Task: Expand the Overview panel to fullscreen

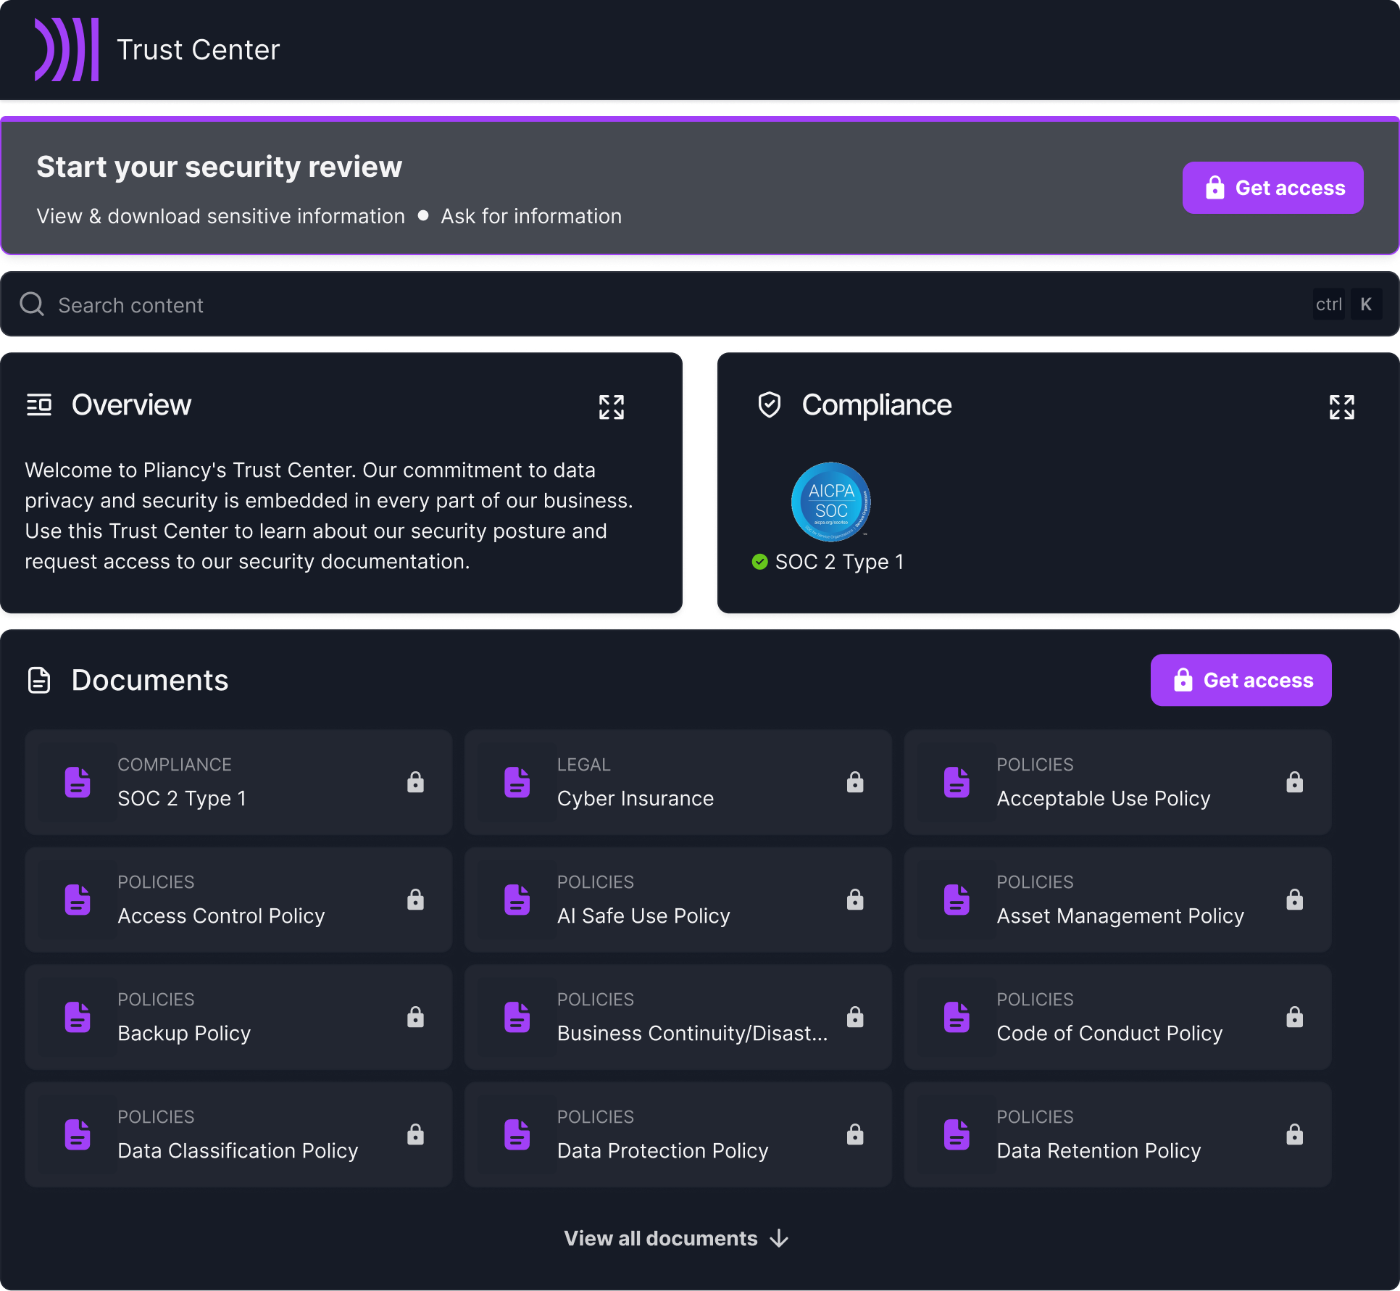Action: click(x=612, y=407)
